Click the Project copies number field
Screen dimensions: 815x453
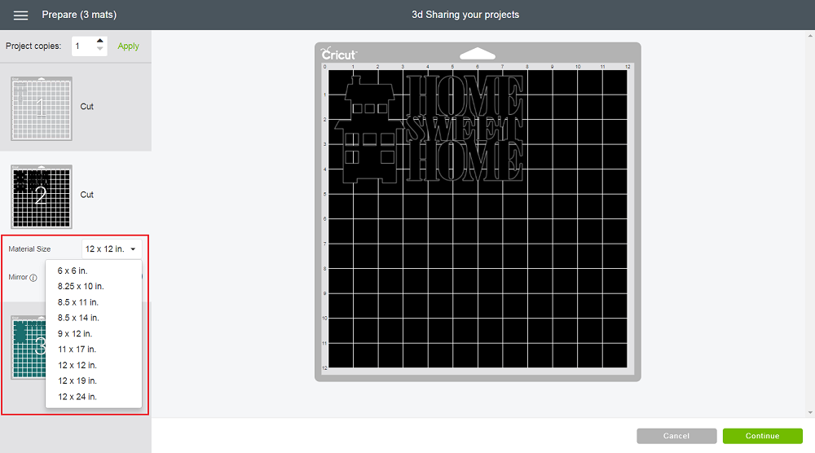[83, 46]
